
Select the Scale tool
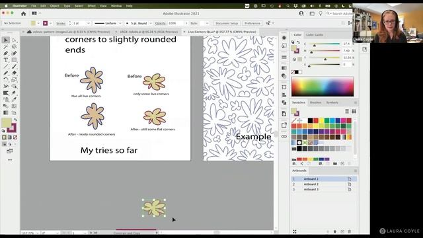14,79
